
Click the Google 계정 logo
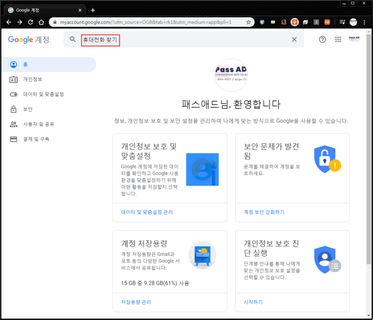[x=29, y=39]
